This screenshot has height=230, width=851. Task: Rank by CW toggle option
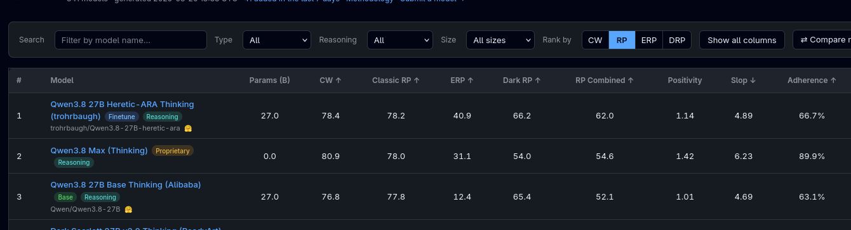(595, 40)
